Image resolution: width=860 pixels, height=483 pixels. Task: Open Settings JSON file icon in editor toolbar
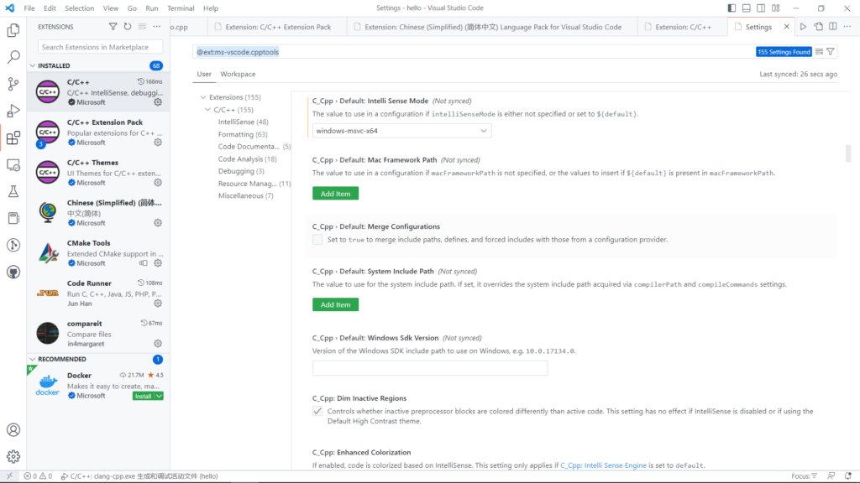820,27
